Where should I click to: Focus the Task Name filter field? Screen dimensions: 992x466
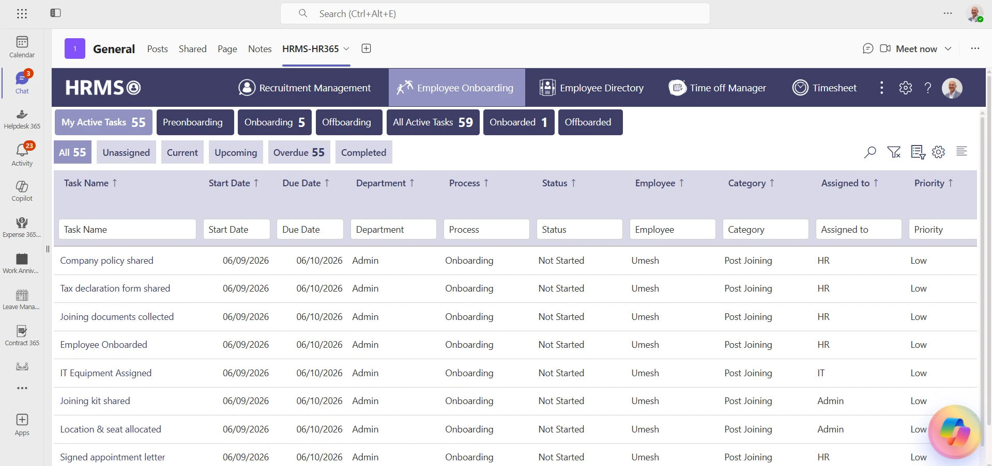127,230
